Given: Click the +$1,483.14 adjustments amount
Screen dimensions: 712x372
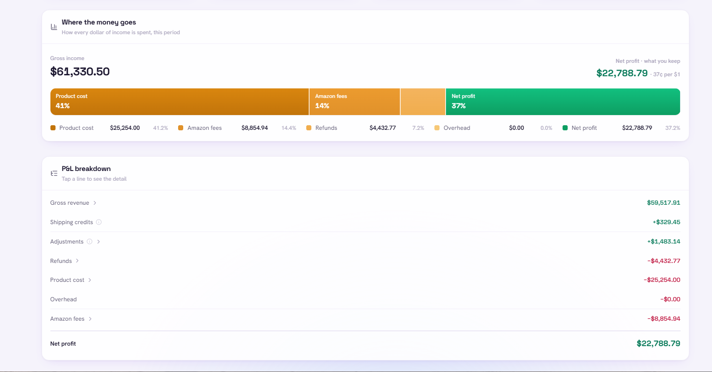Looking at the screenshot, I should (664, 242).
